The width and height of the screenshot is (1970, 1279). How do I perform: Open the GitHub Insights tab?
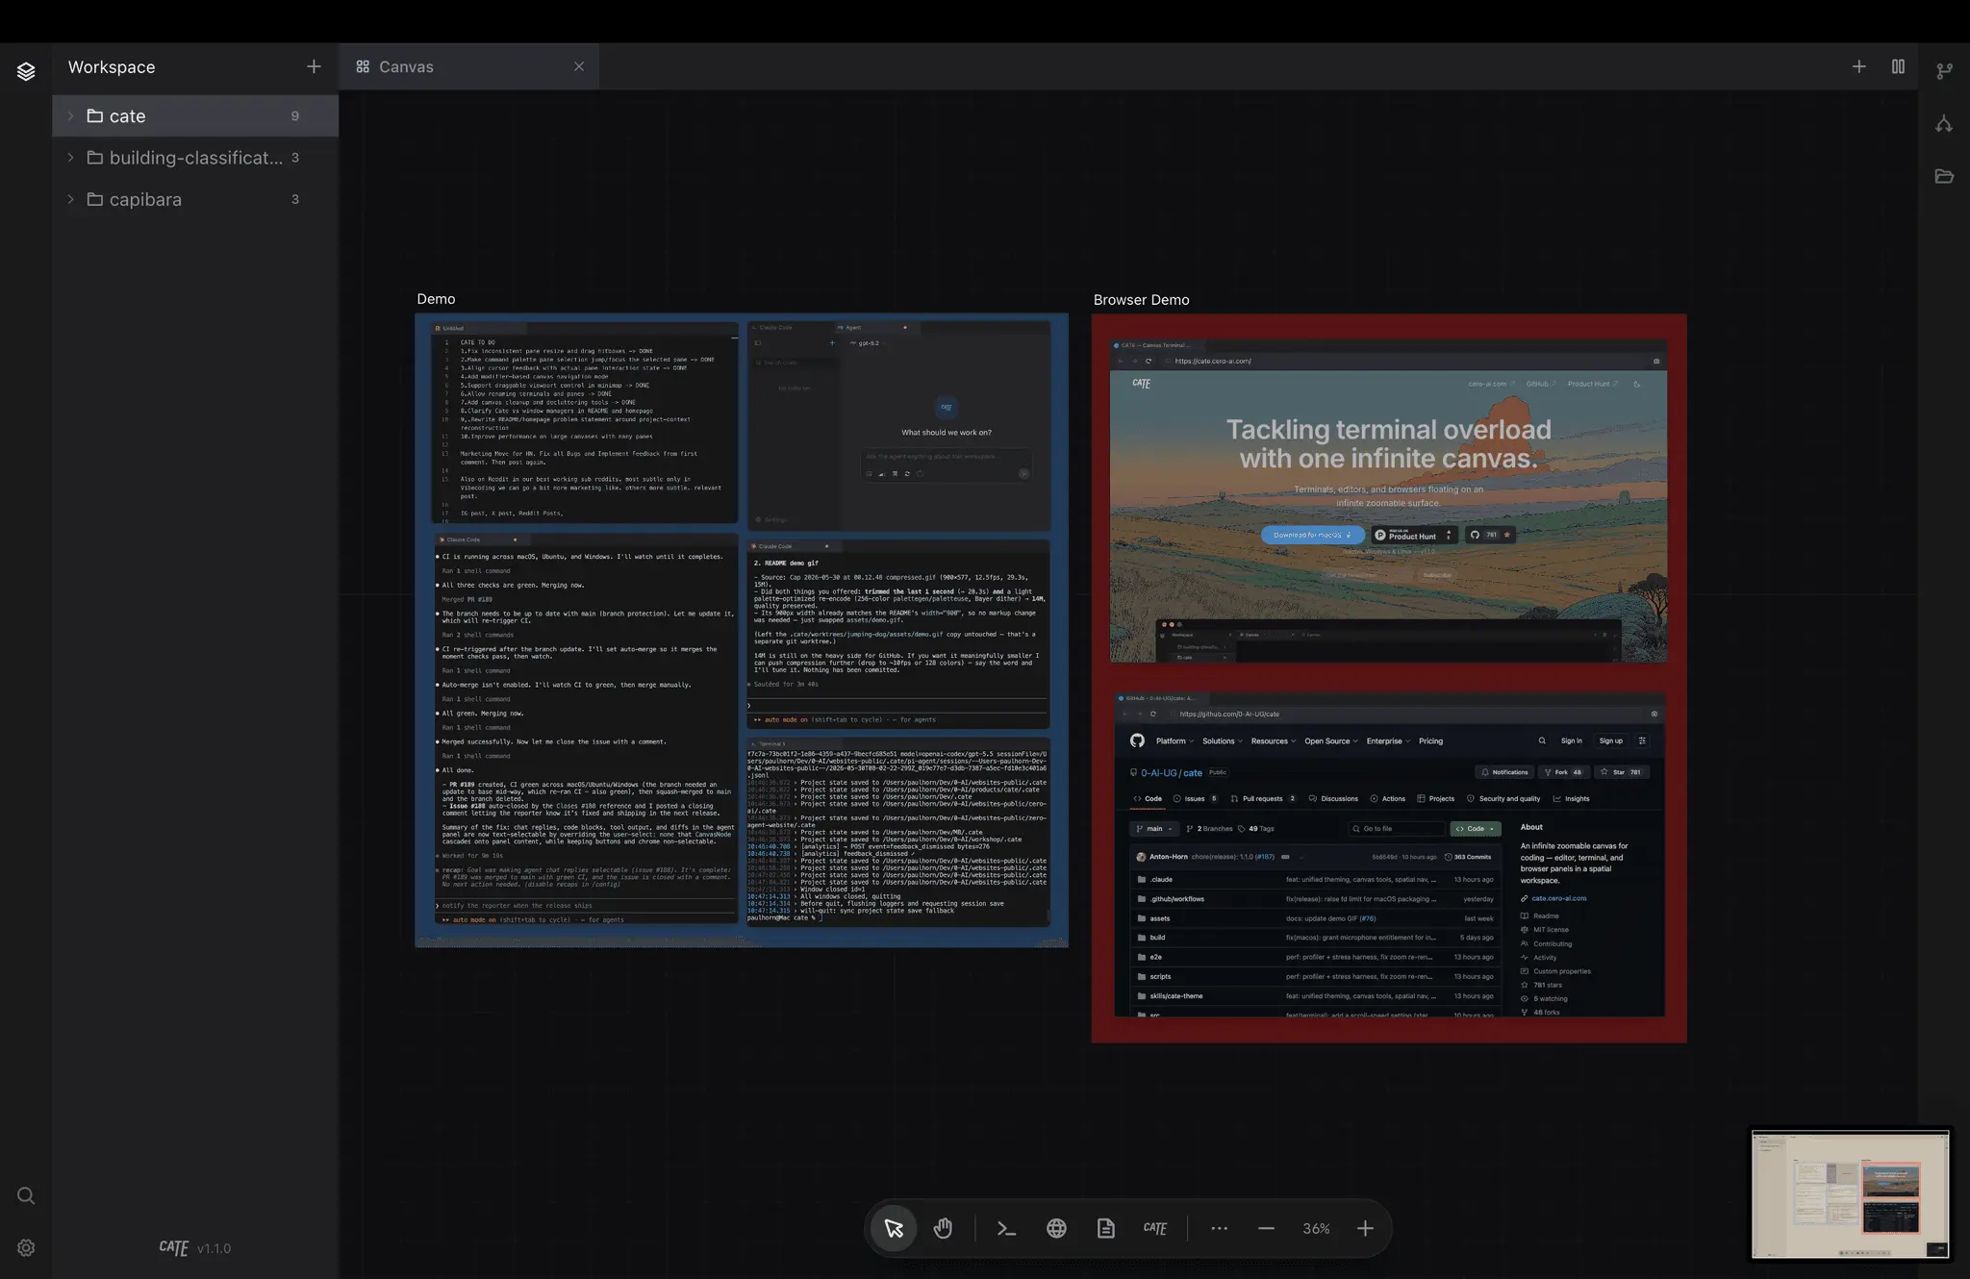1571,798
